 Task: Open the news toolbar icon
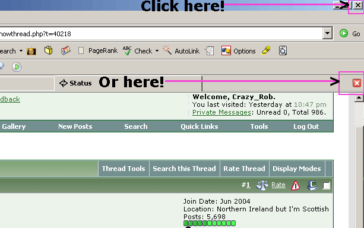[66, 50]
